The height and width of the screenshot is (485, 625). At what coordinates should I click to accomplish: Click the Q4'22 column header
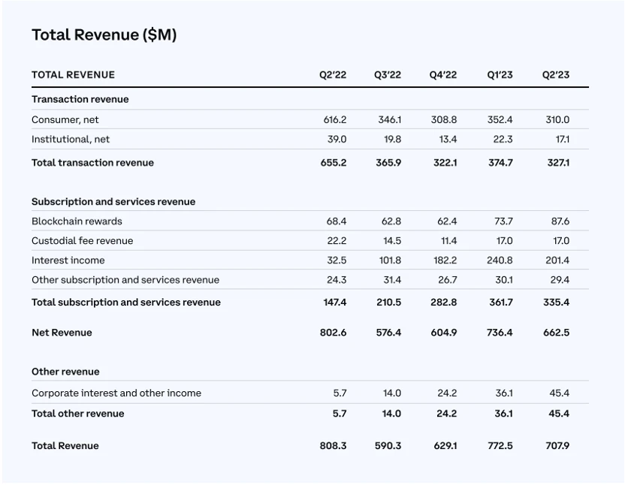pos(443,75)
